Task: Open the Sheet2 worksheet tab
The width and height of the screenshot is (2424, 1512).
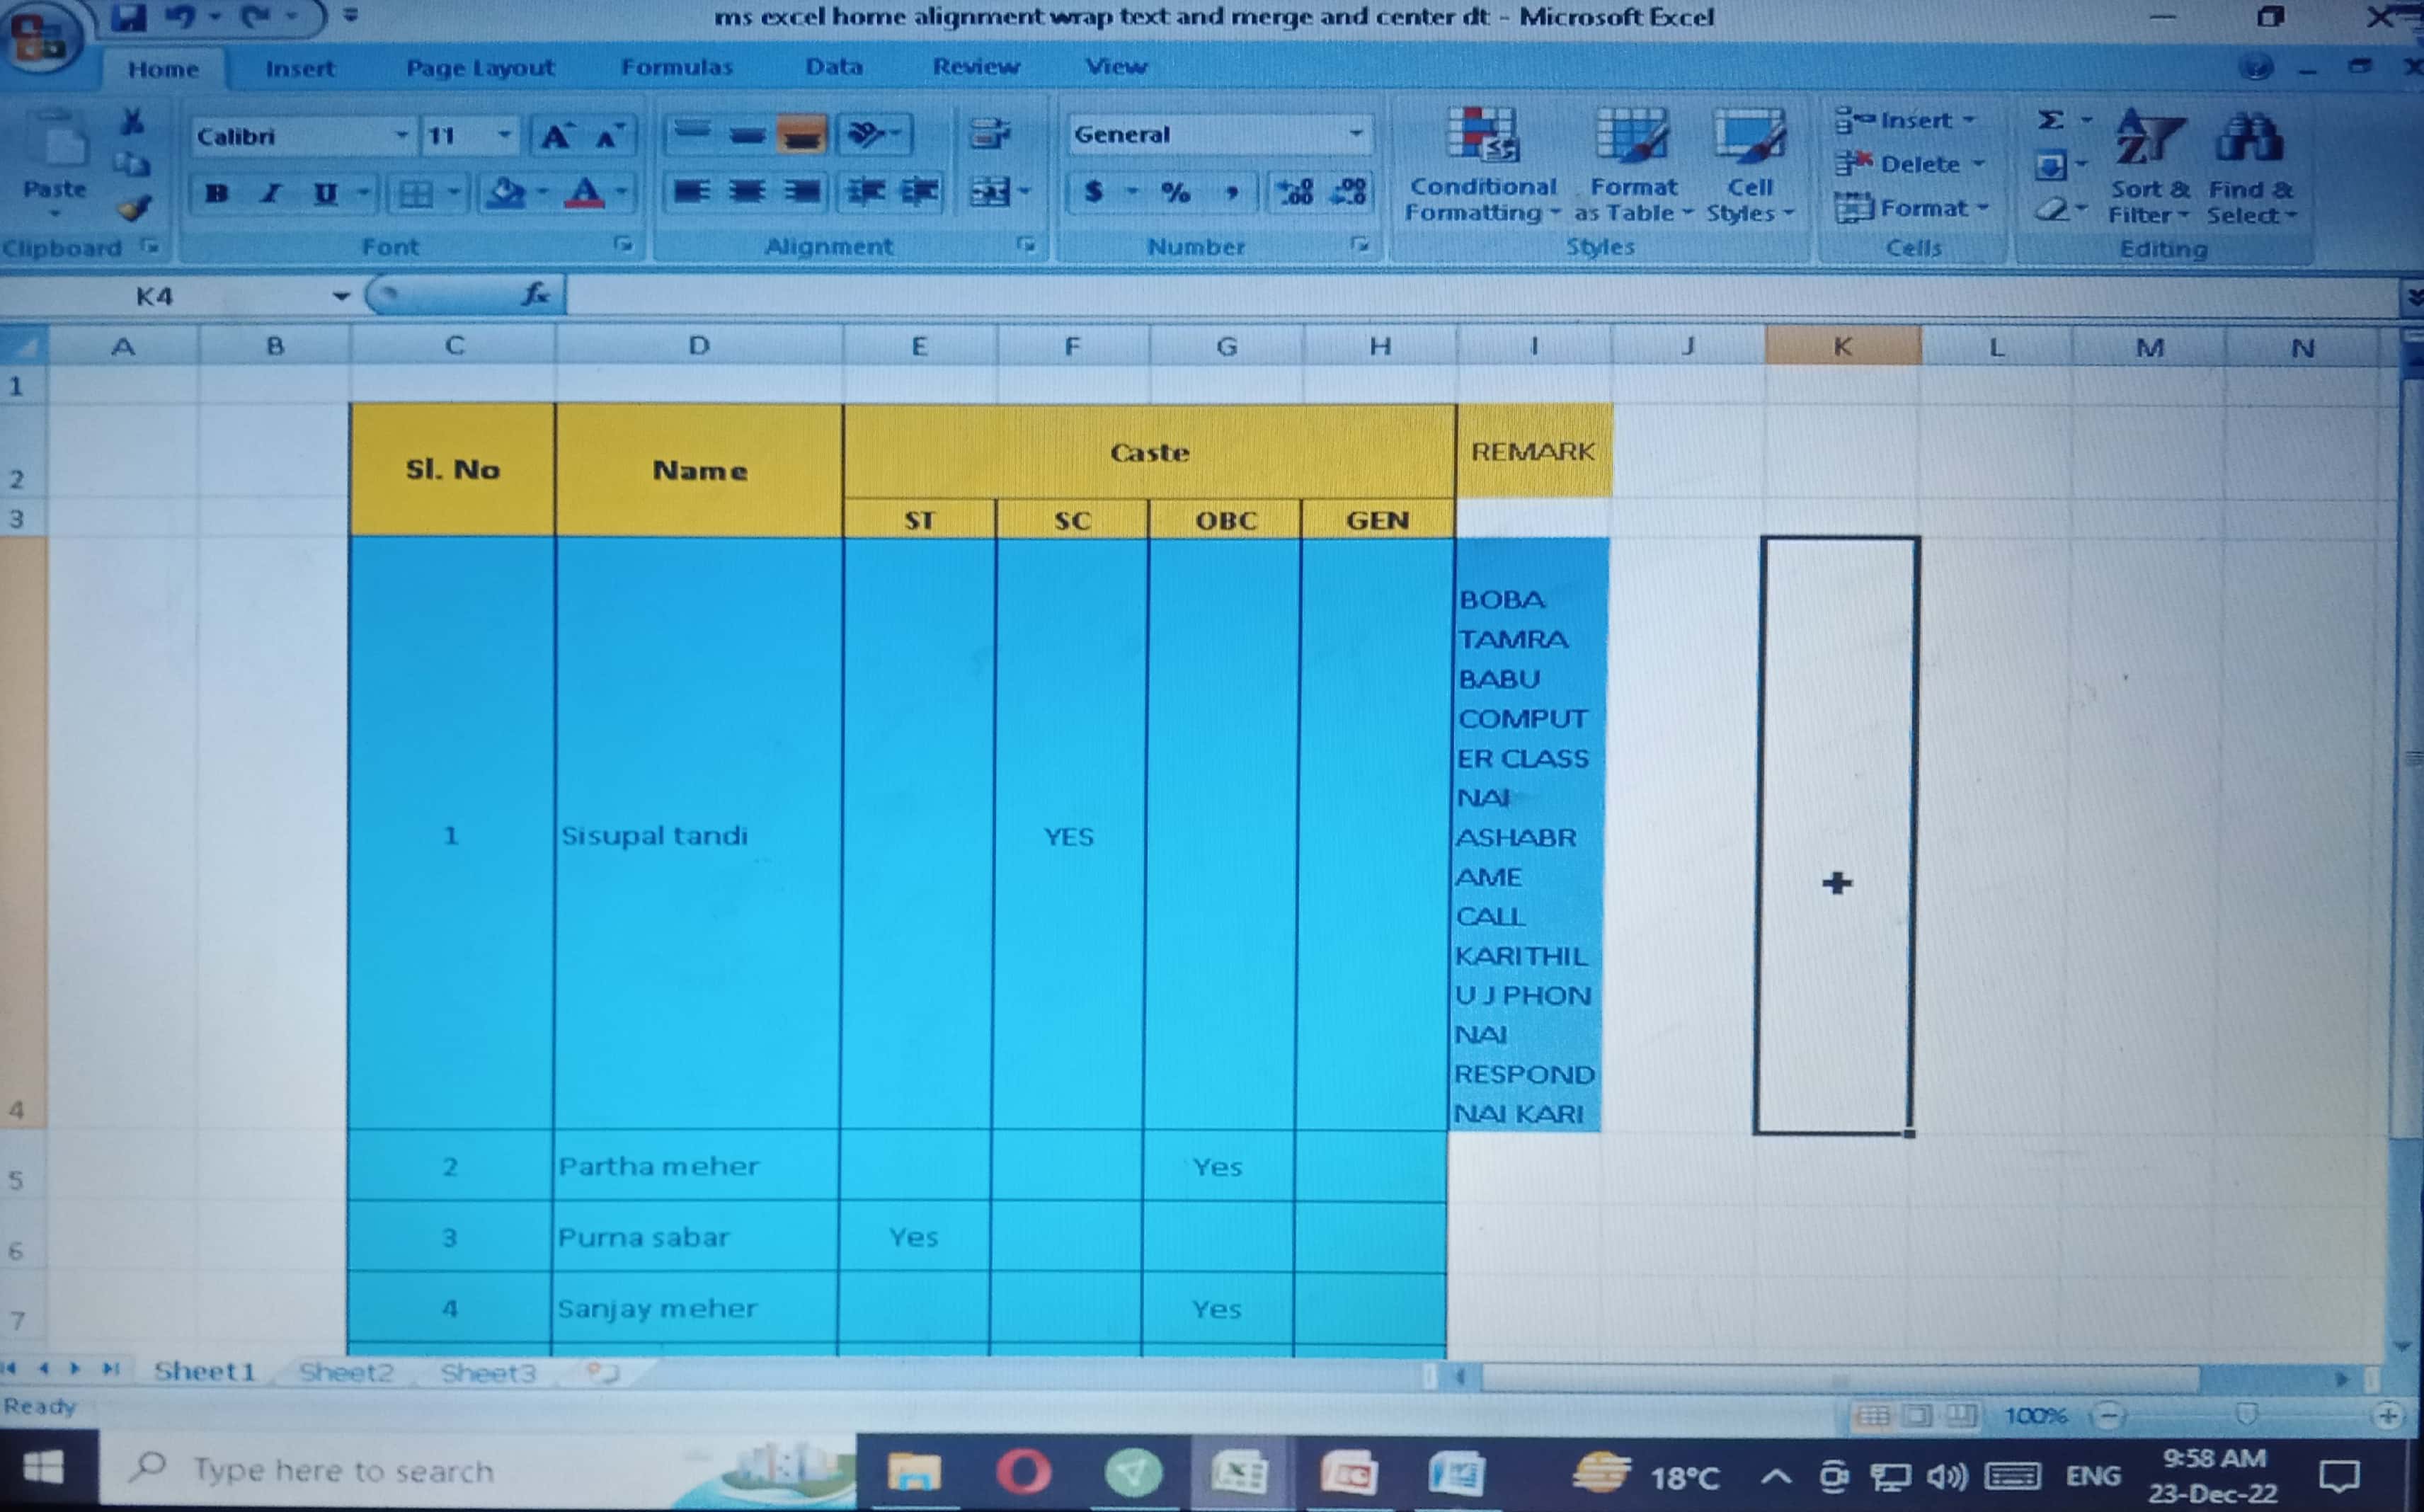Action: click(346, 1372)
